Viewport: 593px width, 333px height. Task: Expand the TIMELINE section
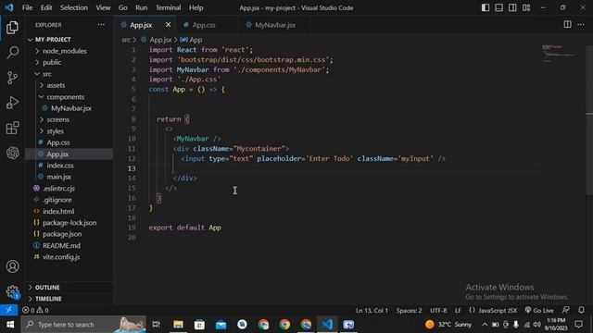point(69,299)
